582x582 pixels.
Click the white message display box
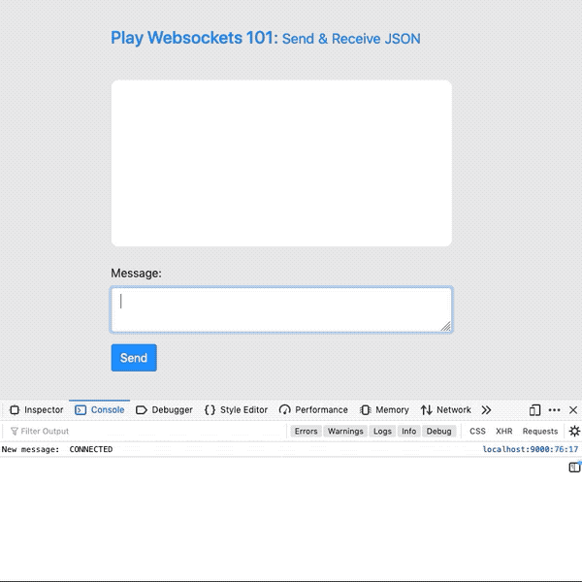281,163
